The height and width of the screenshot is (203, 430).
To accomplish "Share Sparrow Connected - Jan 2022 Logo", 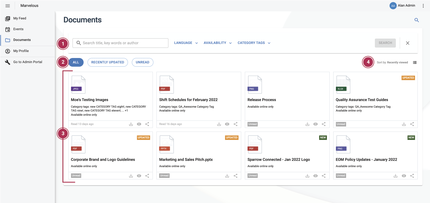I will [324, 176].
